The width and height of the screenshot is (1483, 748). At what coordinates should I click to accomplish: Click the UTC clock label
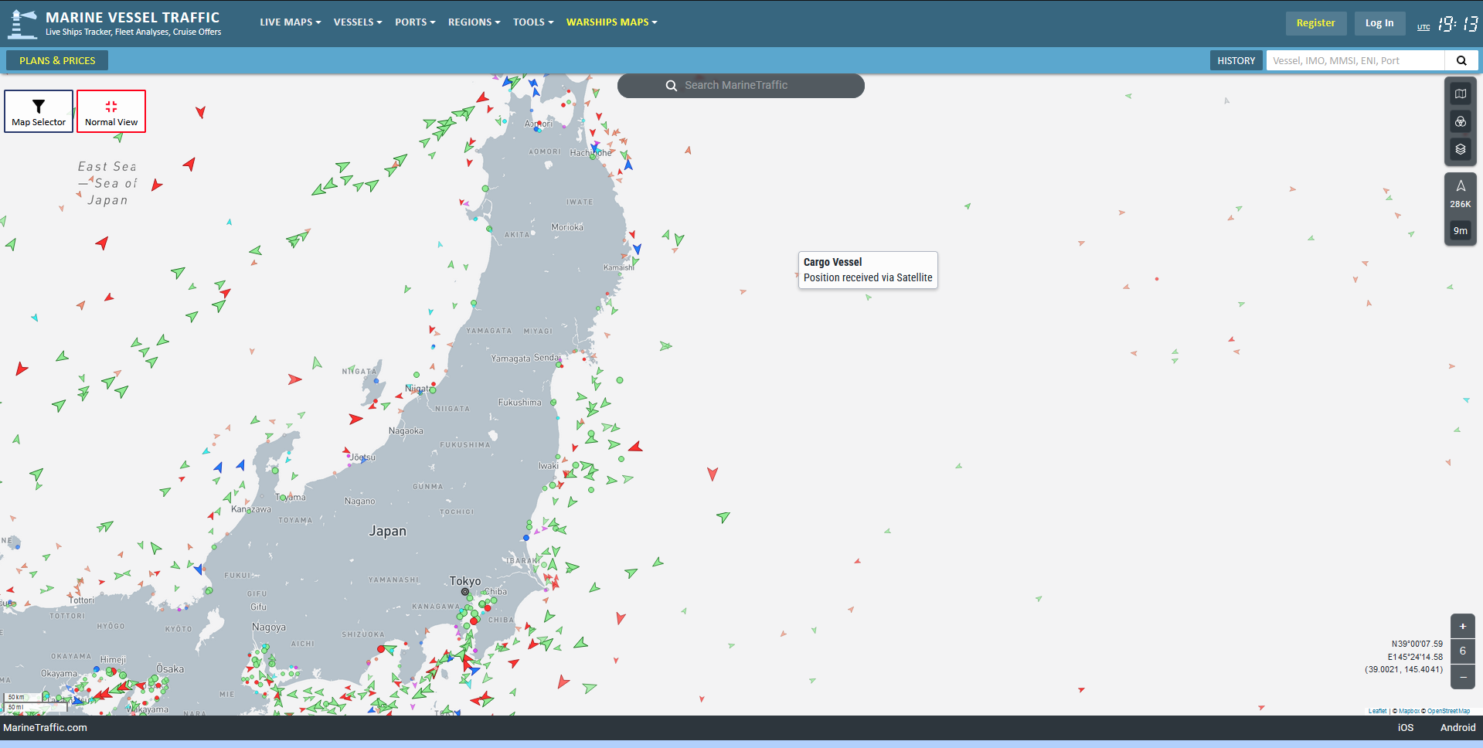1423,27
